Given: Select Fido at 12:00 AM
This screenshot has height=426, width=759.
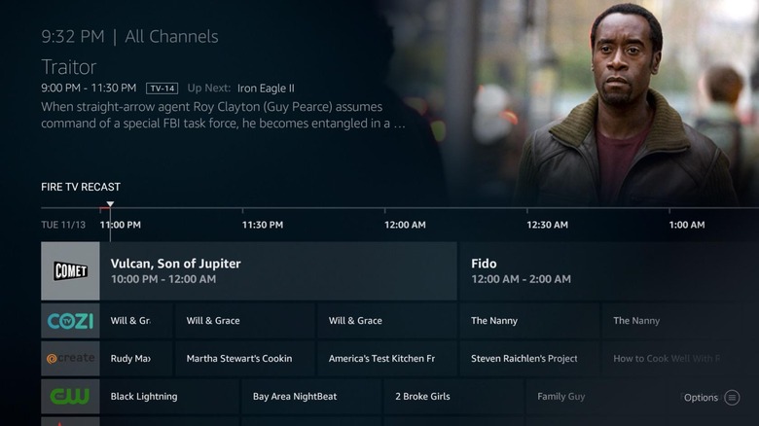Looking at the screenshot, I should (609, 271).
